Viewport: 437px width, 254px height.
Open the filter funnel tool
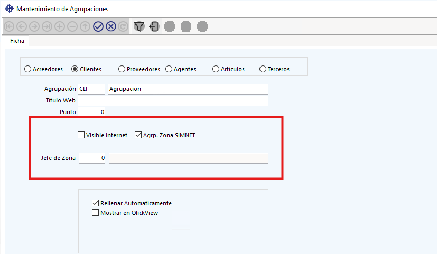tap(139, 26)
